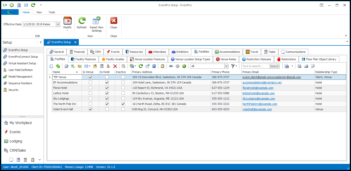
Task: Click the green cubes clone icon
Action: [x=58, y=66]
